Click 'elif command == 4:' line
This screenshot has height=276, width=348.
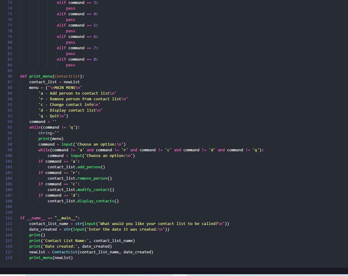pyautogui.click(x=77, y=14)
